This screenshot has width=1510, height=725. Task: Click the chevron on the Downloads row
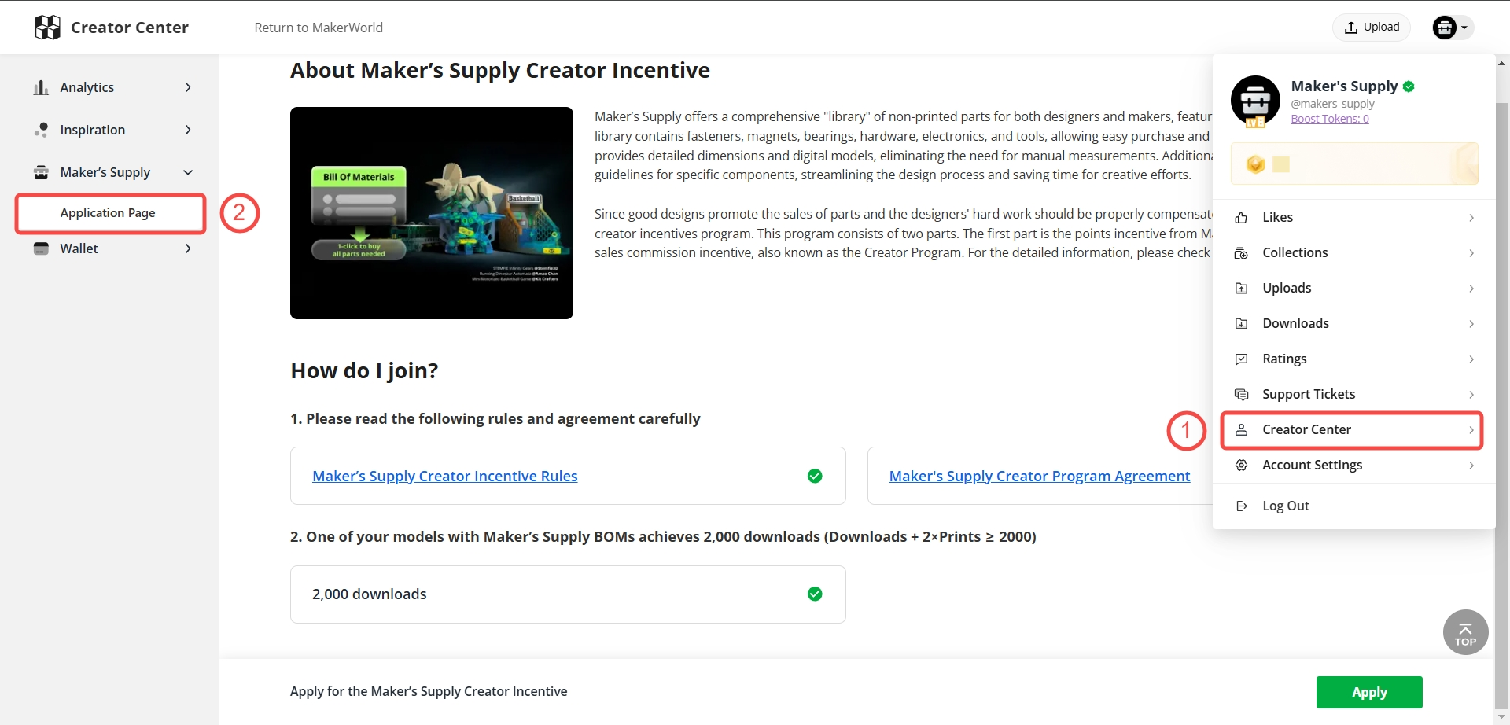click(1471, 324)
